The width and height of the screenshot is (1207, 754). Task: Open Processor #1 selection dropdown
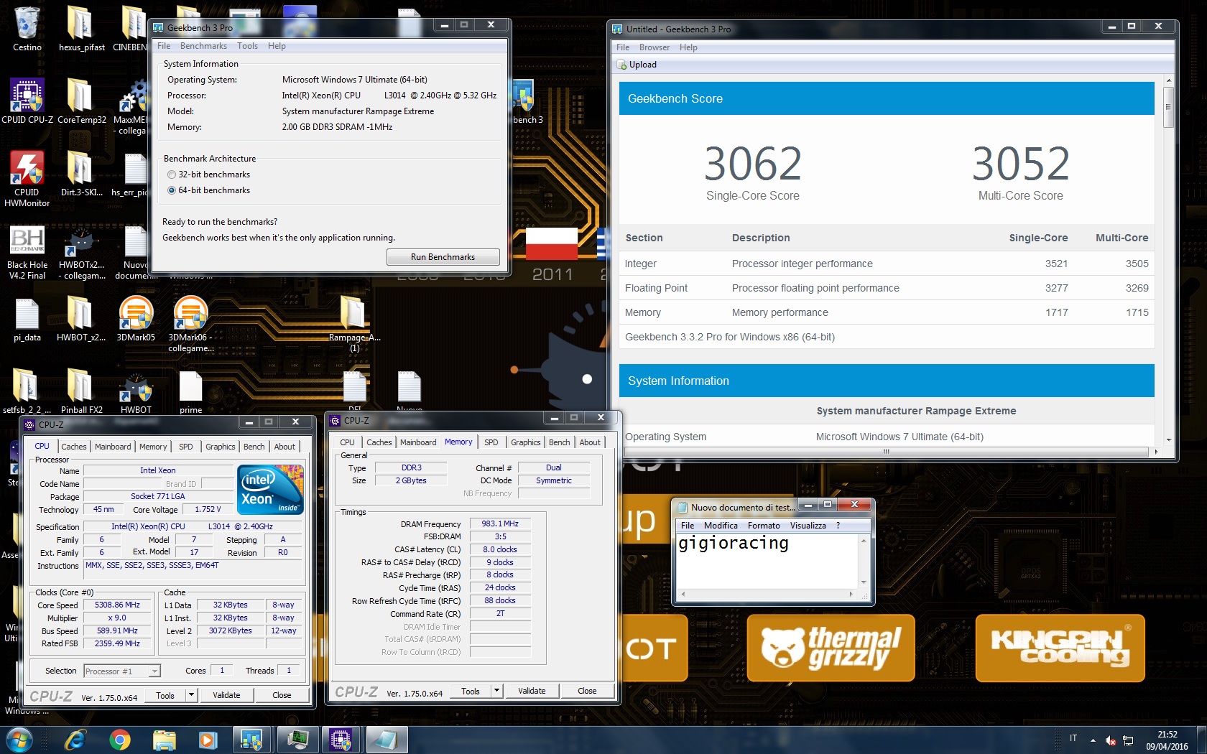pyautogui.click(x=121, y=671)
